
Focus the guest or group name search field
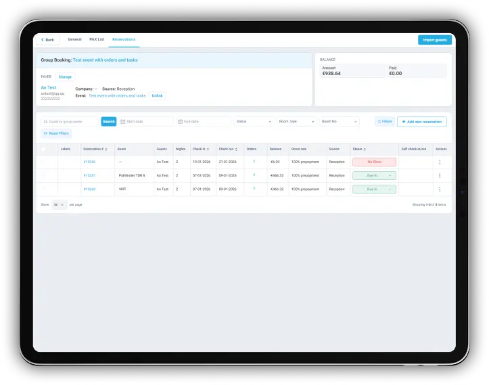click(70, 122)
